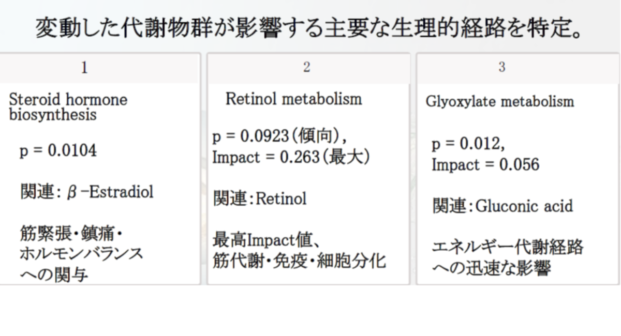Select the 関連:Gluconic acid line
This screenshot has height=336, width=621.
[502, 206]
